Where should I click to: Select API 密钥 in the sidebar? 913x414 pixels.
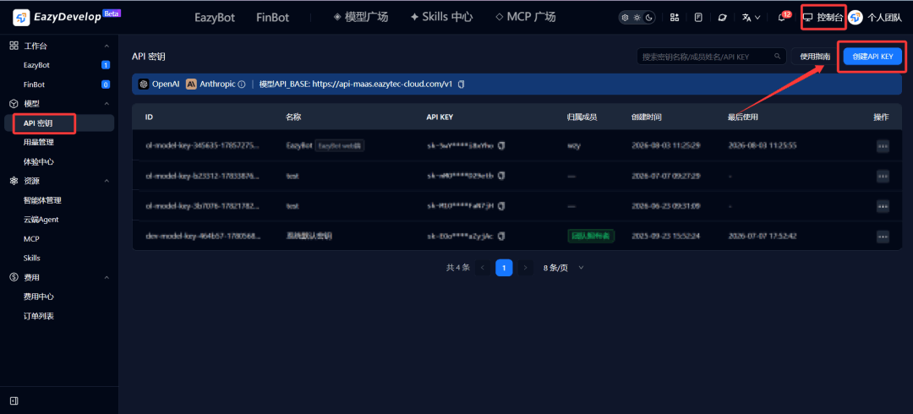pos(59,123)
